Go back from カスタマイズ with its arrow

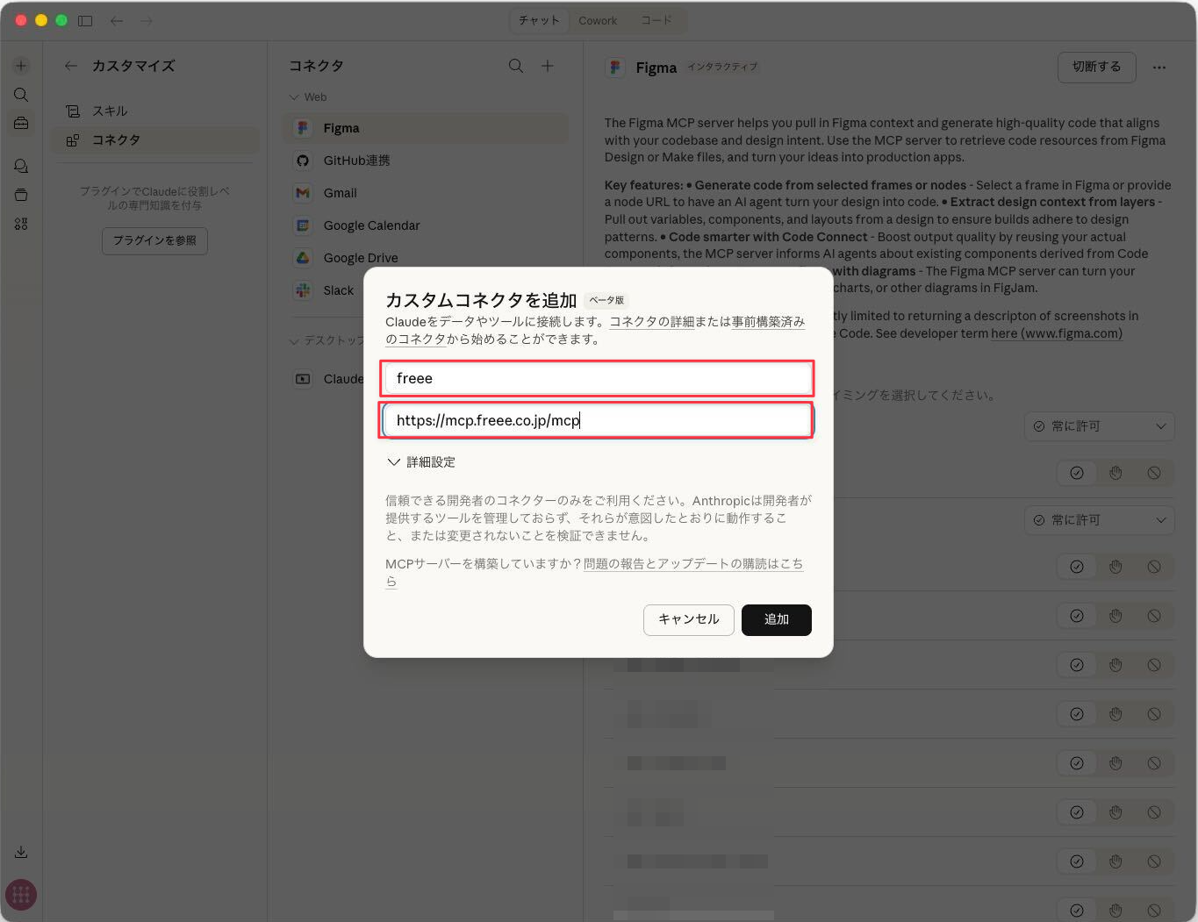tap(71, 66)
